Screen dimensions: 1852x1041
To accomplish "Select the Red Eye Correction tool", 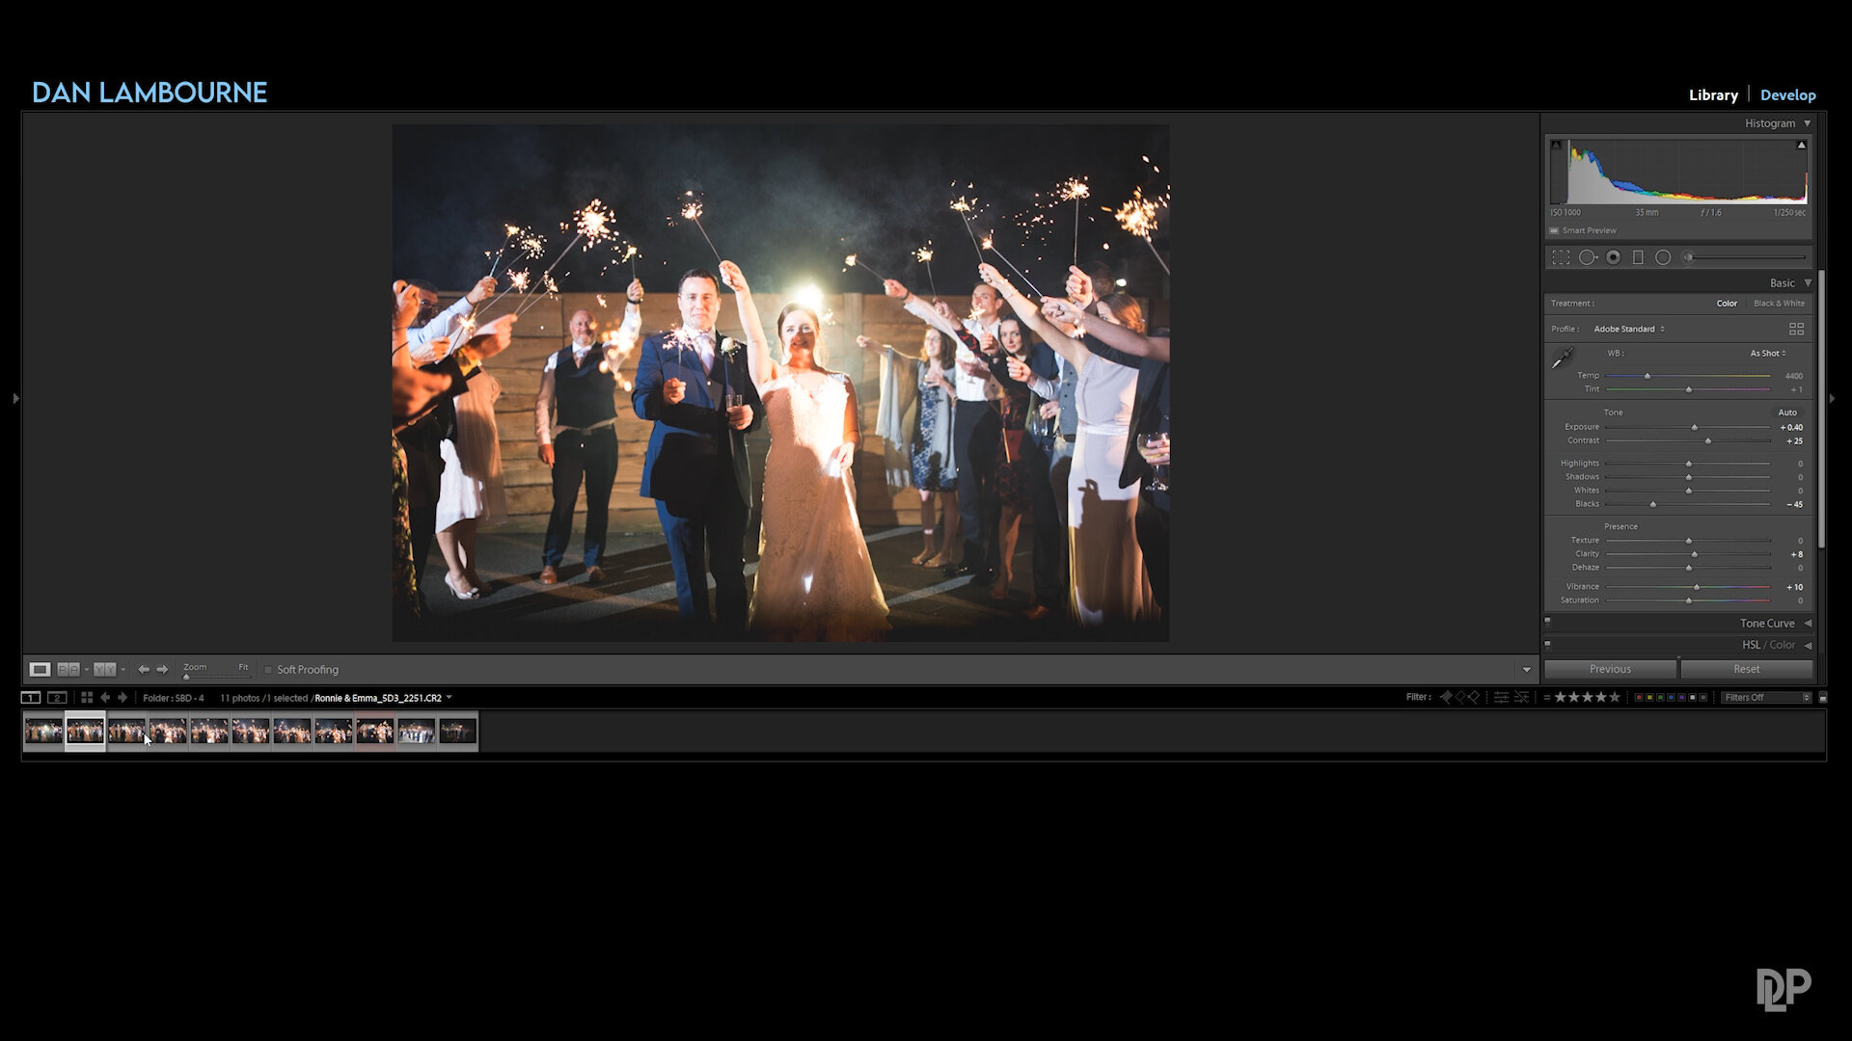I will click(x=1613, y=257).
